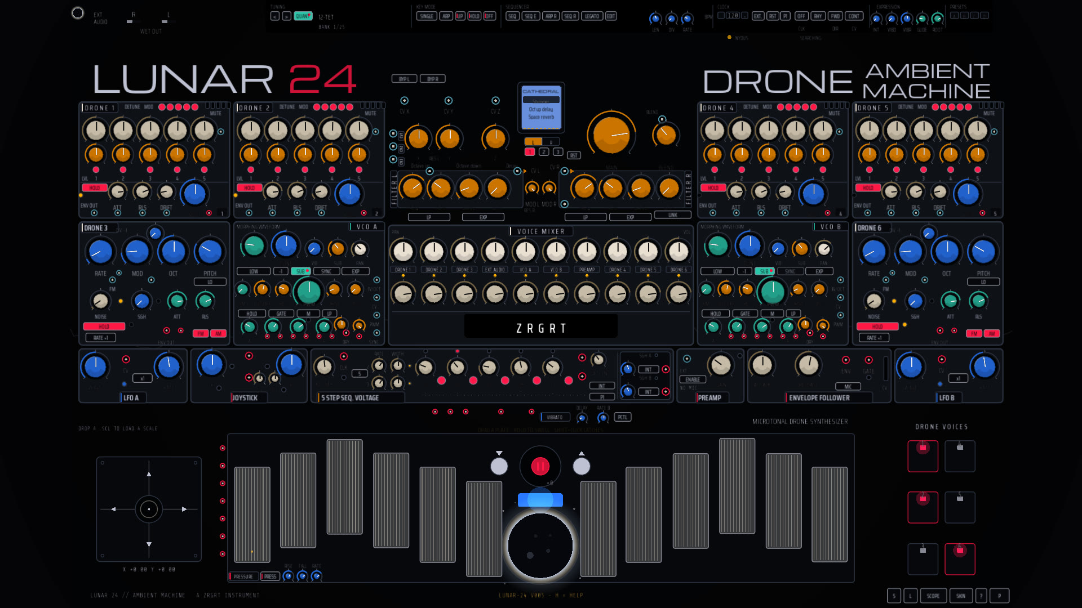Click the PITCH LO selector in Drone 6
This screenshot has height=608, width=1082.
click(983, 282)
